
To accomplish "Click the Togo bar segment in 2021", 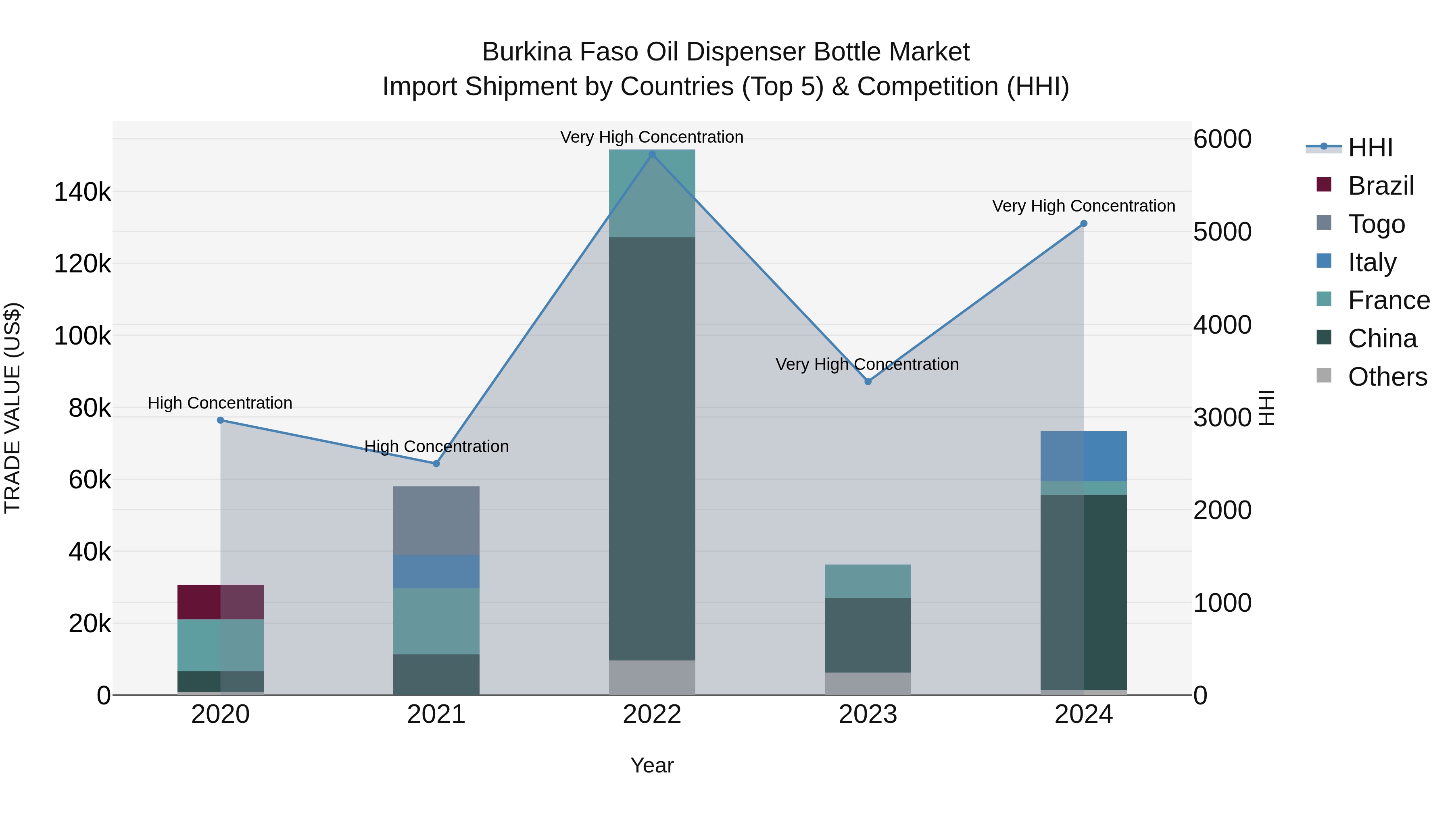I will coord(436,521).
